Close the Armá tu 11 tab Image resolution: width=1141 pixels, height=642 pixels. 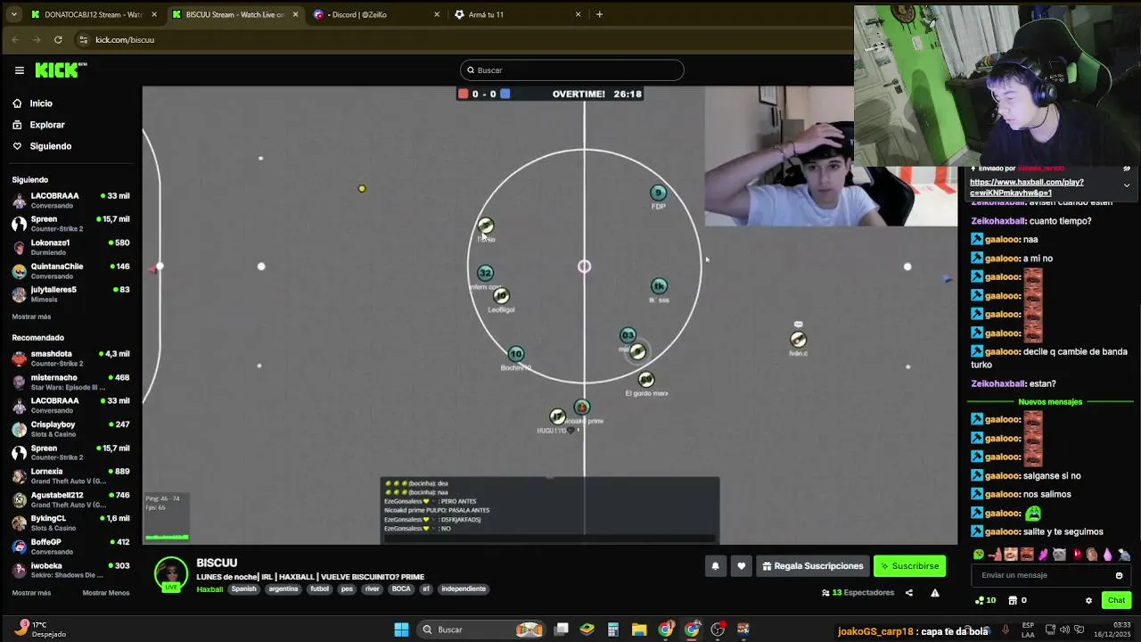(578, 14)
